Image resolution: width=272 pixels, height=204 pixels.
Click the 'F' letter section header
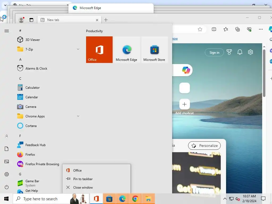click(x=20, y=136)
